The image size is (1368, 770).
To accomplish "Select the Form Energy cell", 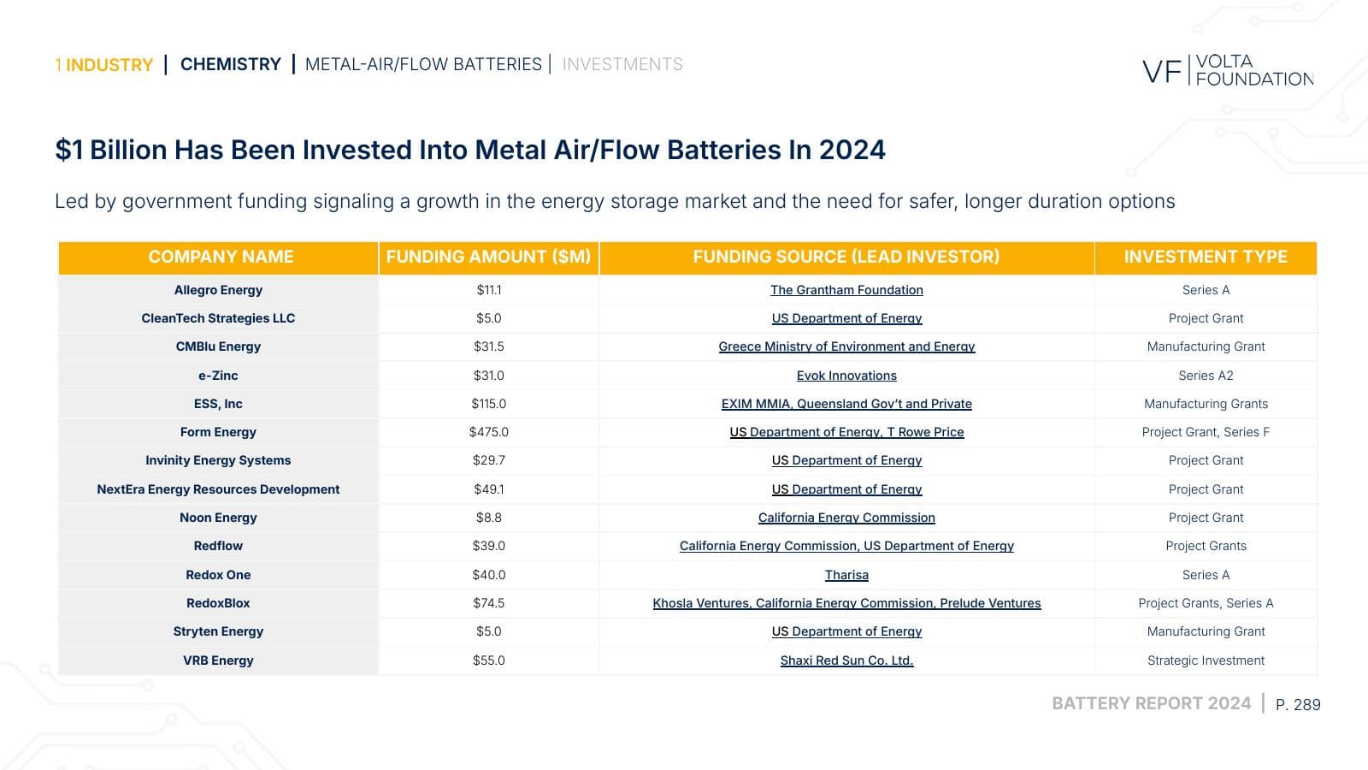I will (x=218, y=432).
